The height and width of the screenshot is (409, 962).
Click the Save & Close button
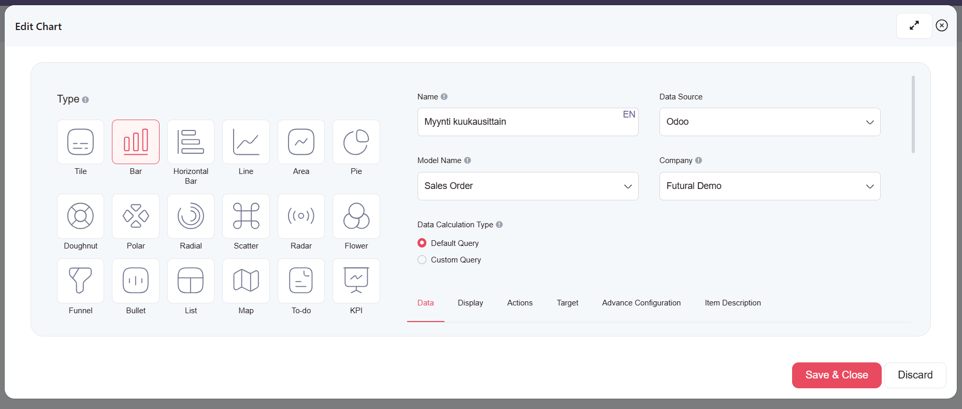click(x=836, y=375)
